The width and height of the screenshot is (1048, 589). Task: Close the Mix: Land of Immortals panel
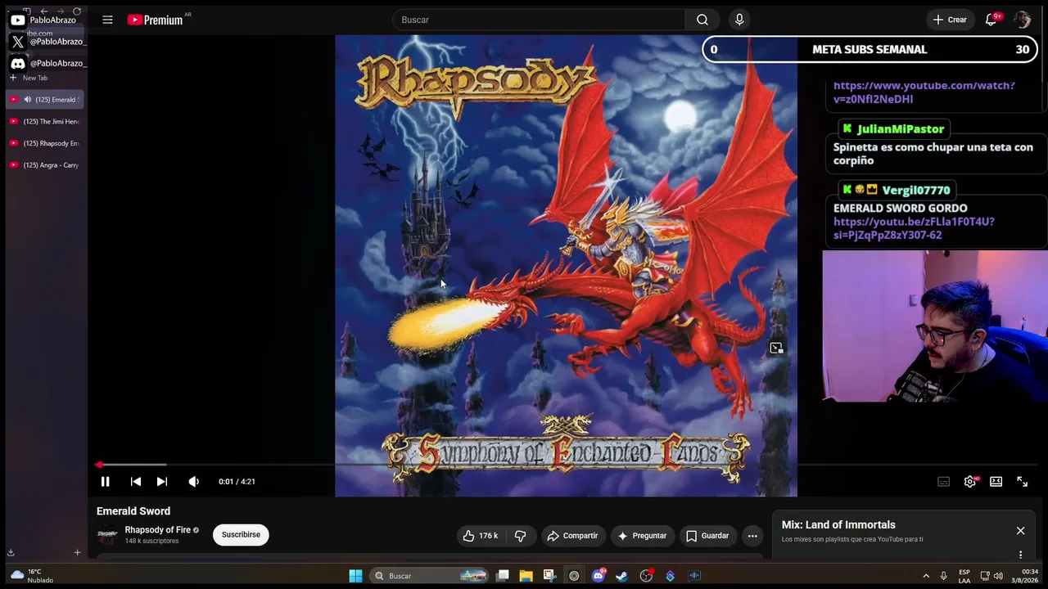1020,531
